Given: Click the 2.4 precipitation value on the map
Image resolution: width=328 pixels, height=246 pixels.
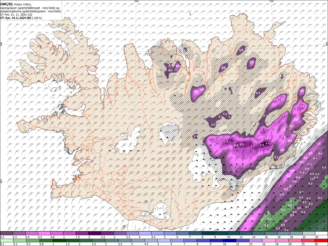Looking at the screenshot, I should 268,143.
